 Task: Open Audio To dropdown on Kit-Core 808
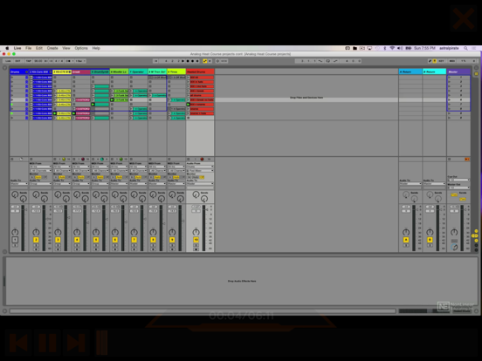click(x=40, y=184)
